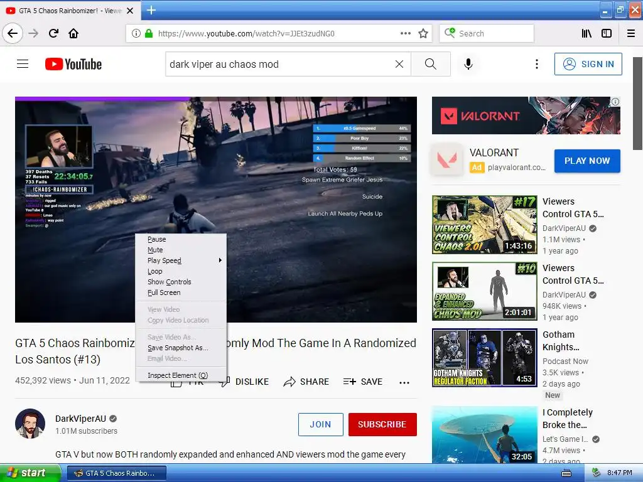Select Pause in the context menu
This screenshot has width=643, height=482.
[x=181, y=239]
